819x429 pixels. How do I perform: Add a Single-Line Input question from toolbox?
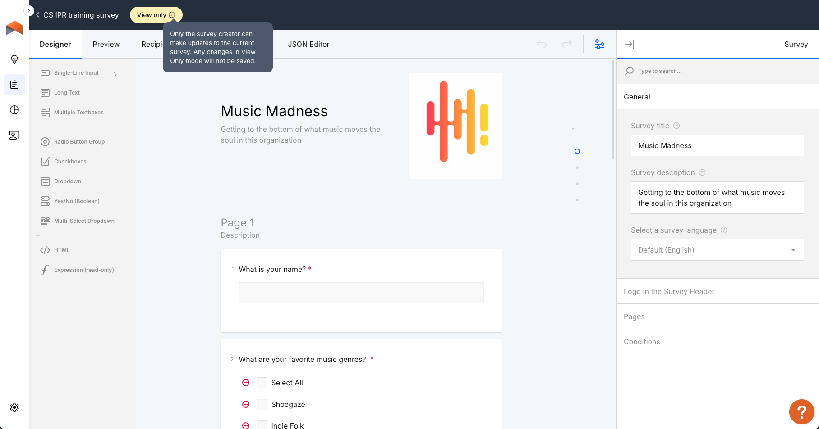70,73
